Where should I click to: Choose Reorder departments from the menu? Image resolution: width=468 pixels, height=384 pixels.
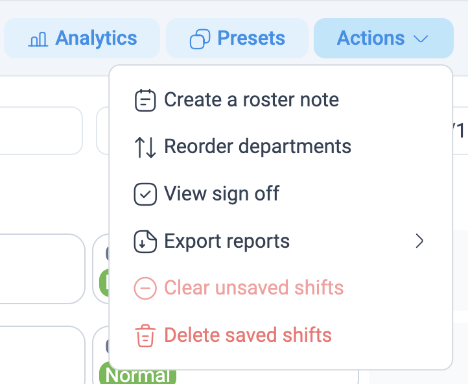pos(257,147)
